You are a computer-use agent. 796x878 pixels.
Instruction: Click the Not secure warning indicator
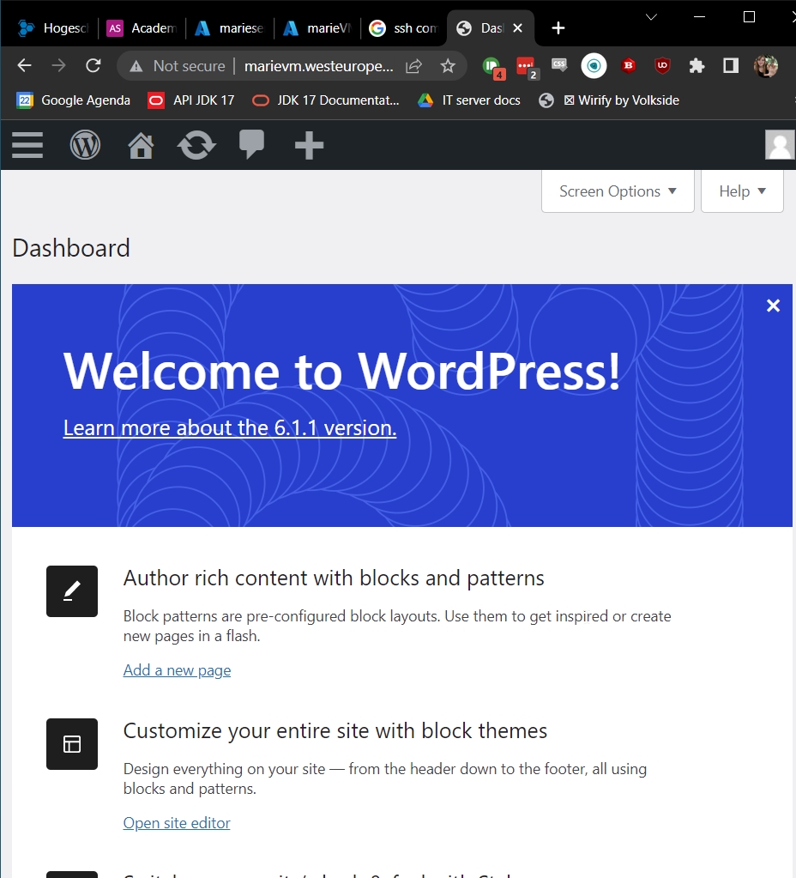pyautogui.click(x=178, y=66)
